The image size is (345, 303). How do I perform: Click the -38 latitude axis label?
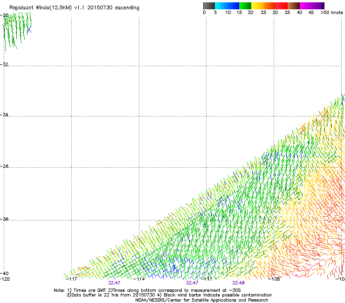[4, 219]
